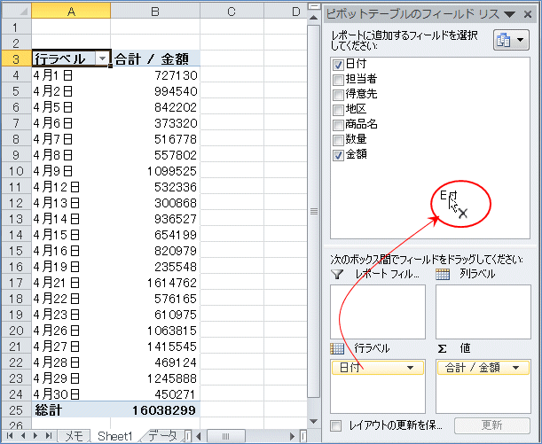Open the 行ラベル filter dropdown in cell A3
The width and height of the screenshot is (542, 444).
pyautogui.click(x=102, y=58)
